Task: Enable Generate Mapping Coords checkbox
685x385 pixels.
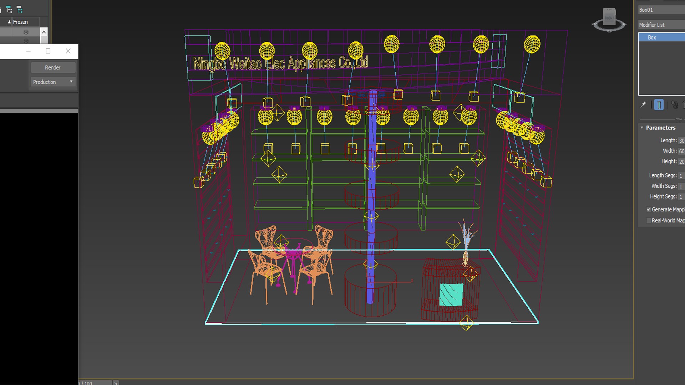Action: [649, 210]
